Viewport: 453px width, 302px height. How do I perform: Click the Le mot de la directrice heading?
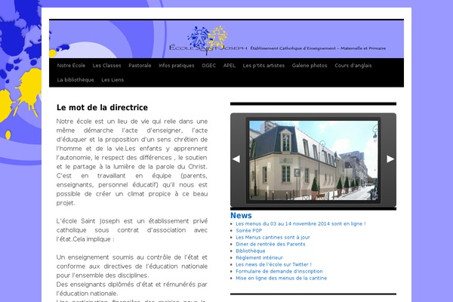(102, 107)
